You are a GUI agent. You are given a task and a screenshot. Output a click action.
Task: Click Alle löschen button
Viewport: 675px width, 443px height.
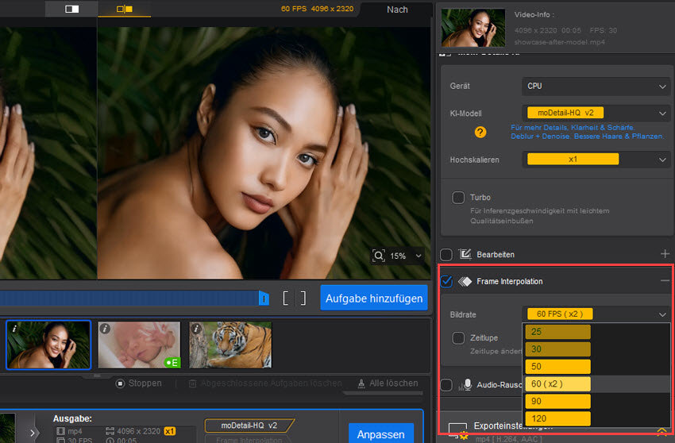point(388,383)
